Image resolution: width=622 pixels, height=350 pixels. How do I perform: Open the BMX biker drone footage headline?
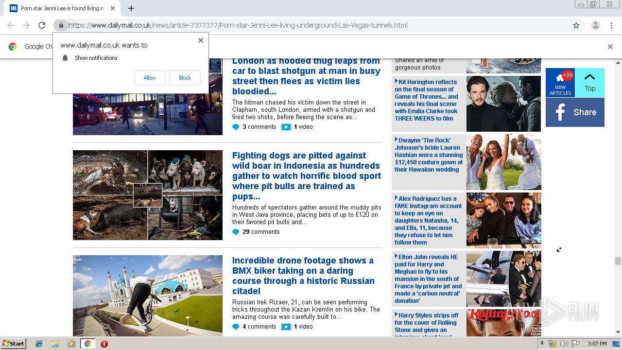(x=303, y=276)
